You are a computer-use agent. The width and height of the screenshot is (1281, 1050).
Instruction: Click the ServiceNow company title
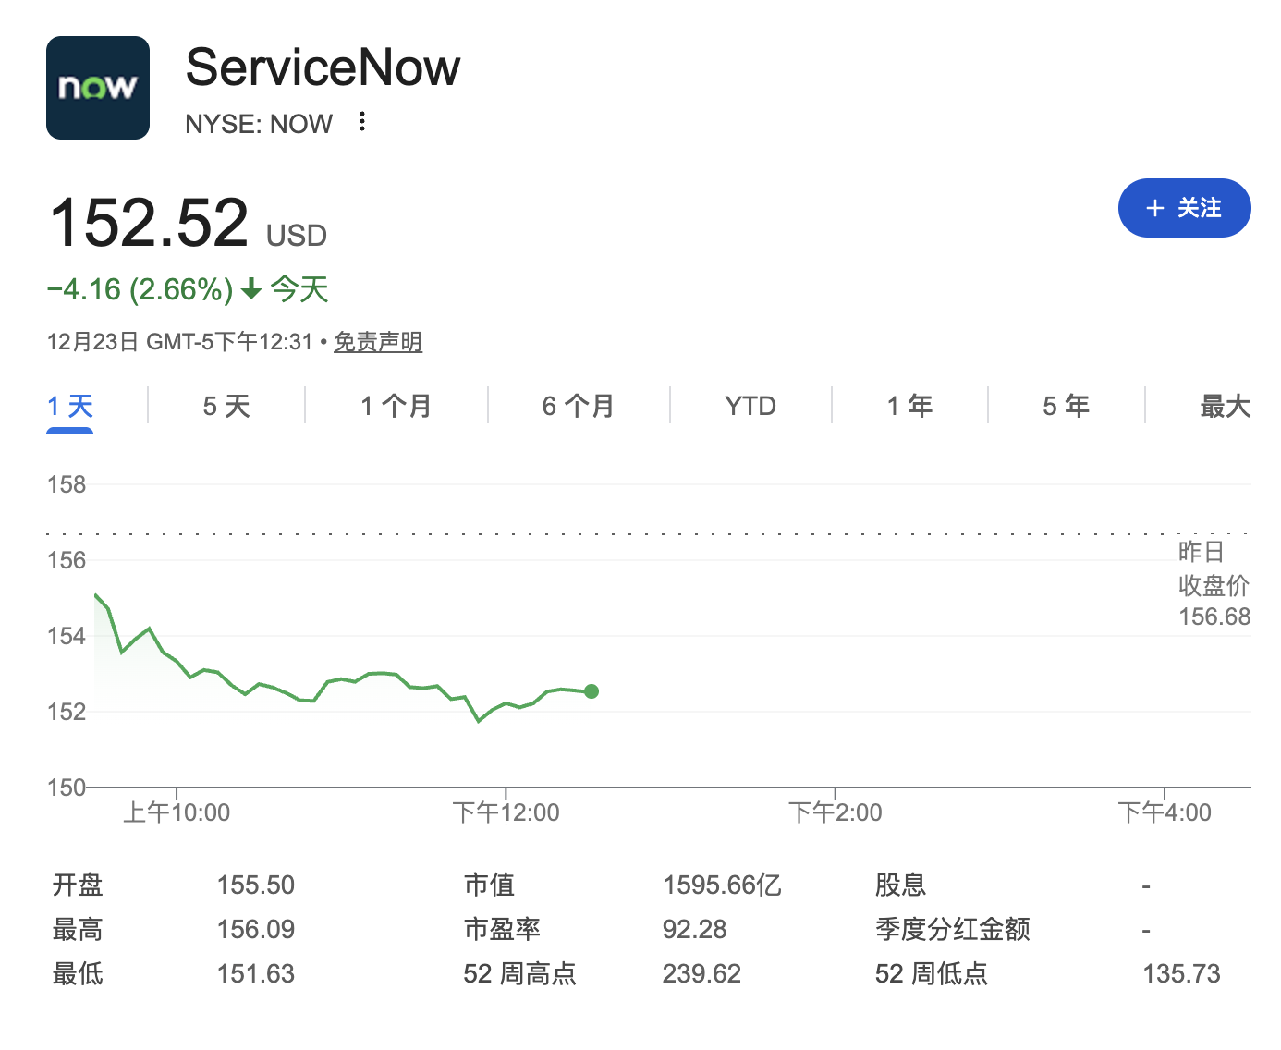pyautogui.click(x=323, y=67)
